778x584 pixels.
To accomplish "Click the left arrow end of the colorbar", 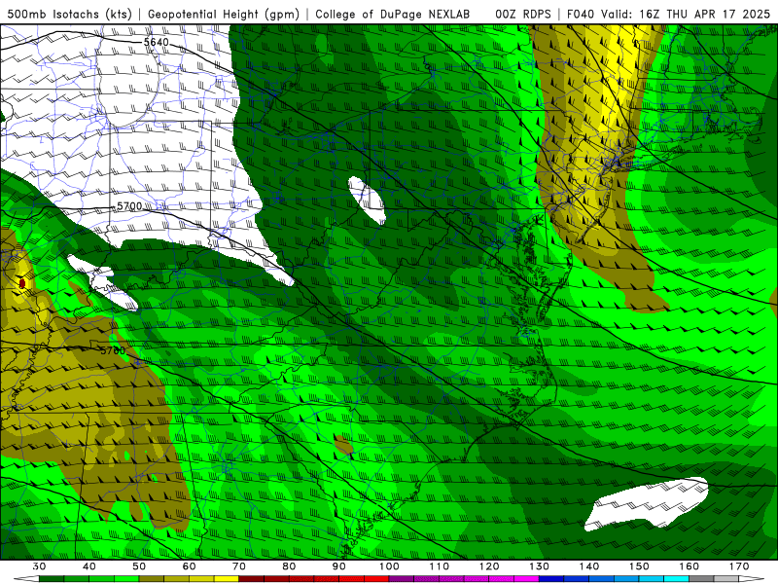I will pos(26,579).
